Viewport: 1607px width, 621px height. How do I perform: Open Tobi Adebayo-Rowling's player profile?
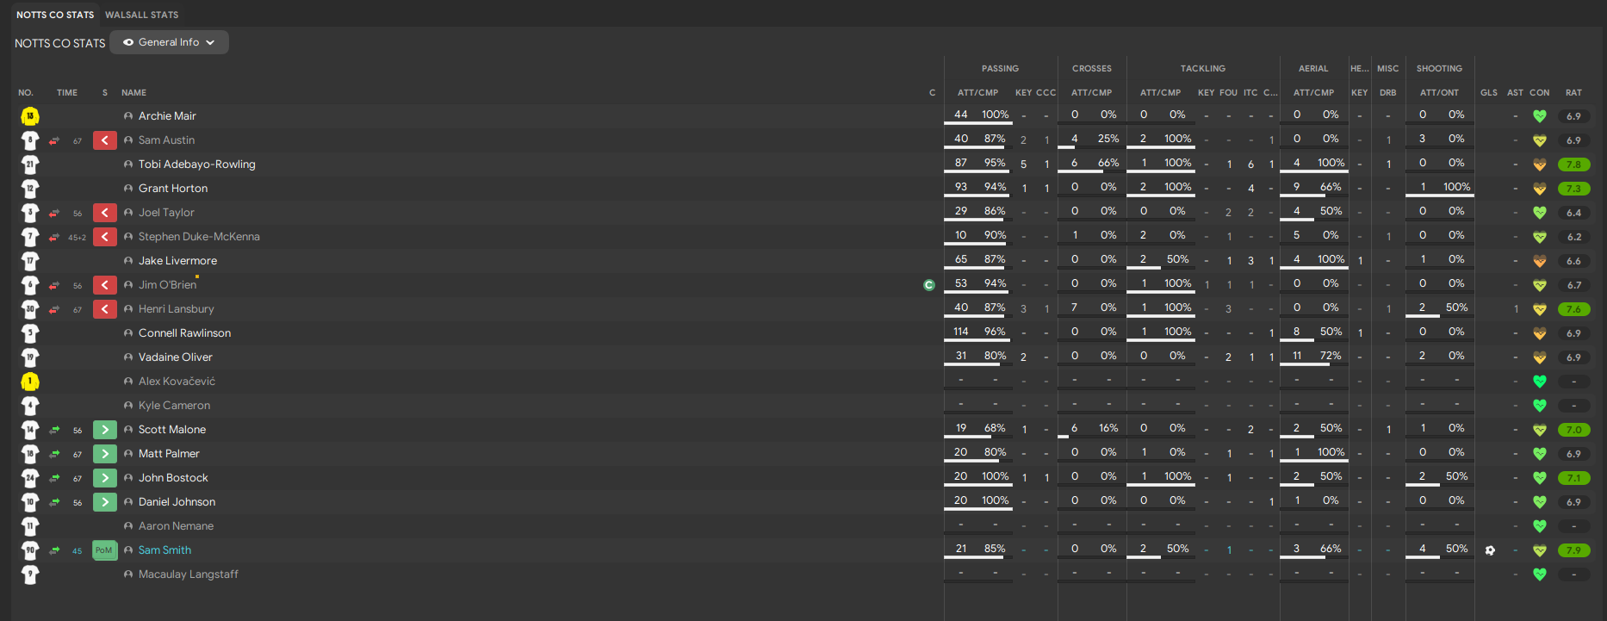coord(197,165)
